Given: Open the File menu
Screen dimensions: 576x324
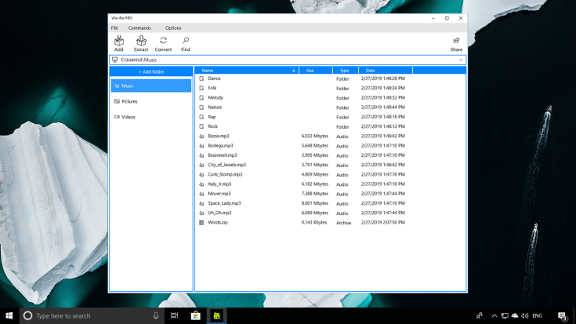Looking at the screenshot, I should coord(114,27).
